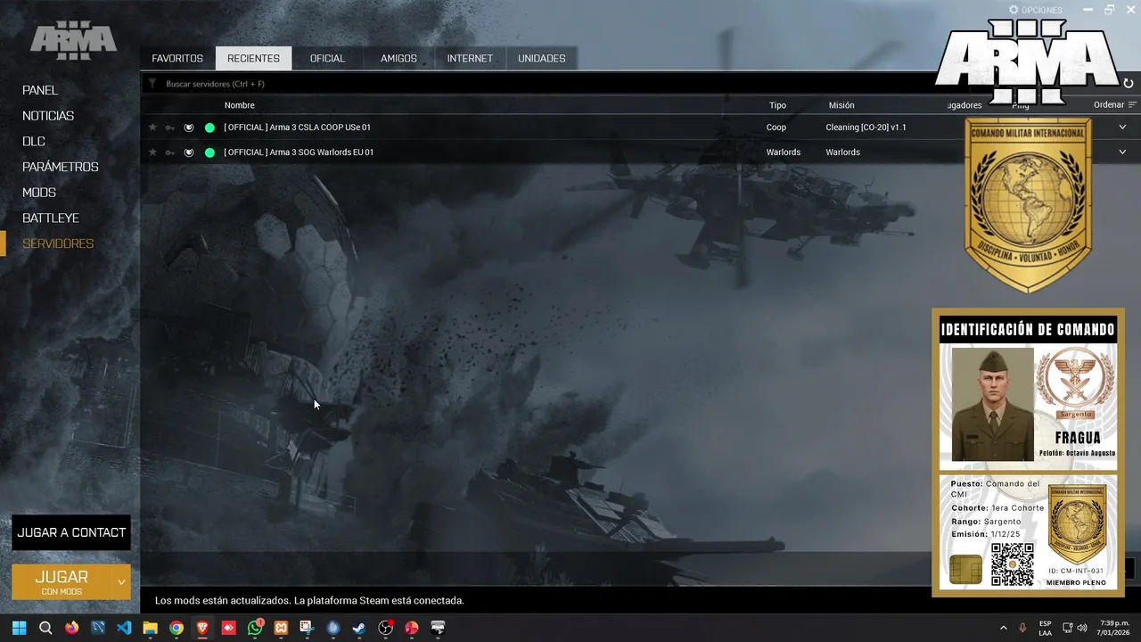Show hidden system tray icons
1141x642 pixels.
(x=1003, y=628)
